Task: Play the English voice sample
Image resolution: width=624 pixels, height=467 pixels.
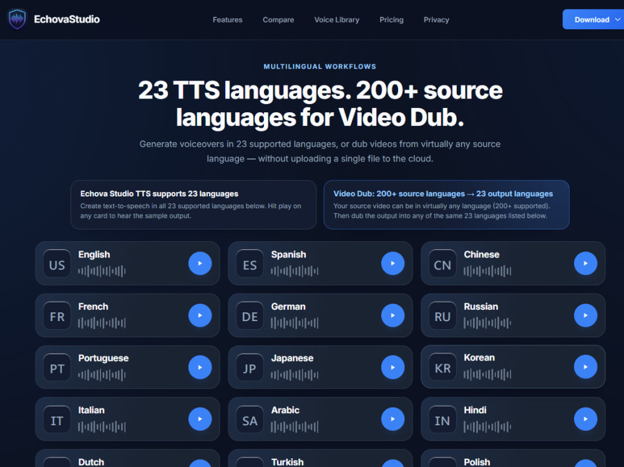Action: 200,263
